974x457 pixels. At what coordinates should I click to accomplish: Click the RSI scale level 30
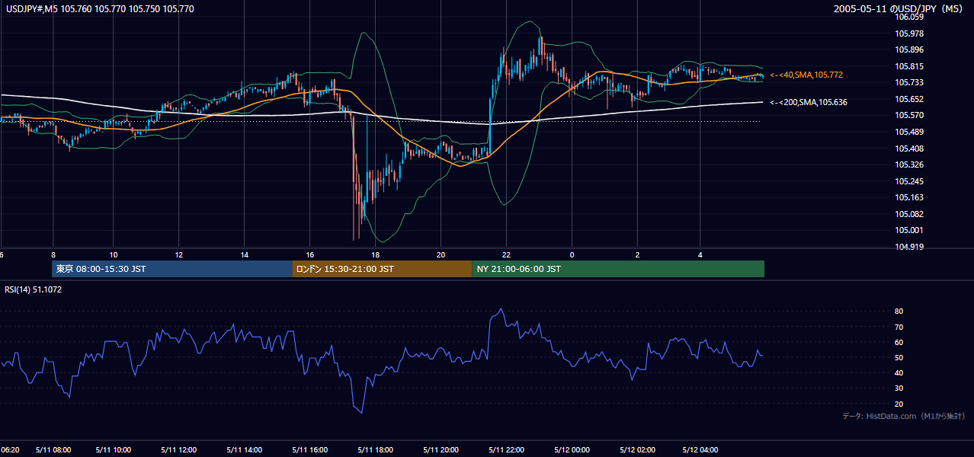[x=899, y=388]
